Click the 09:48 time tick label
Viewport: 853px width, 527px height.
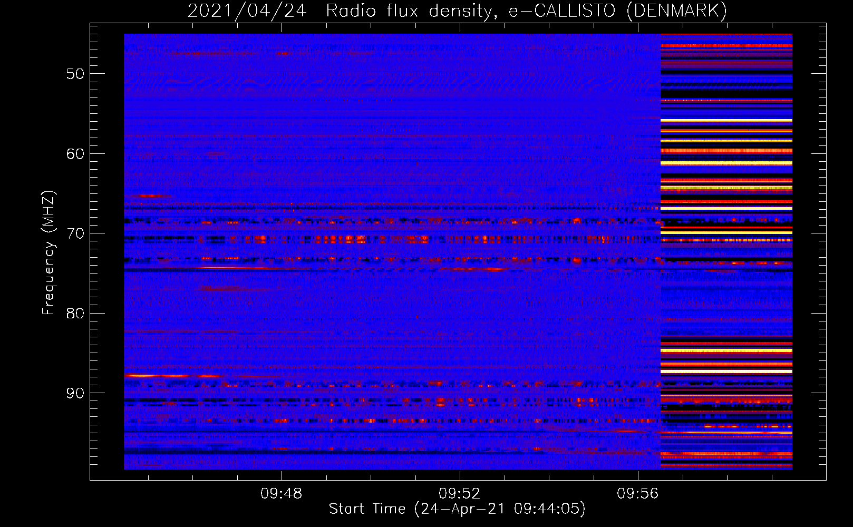pyautogui.click(x=282, y=493)
